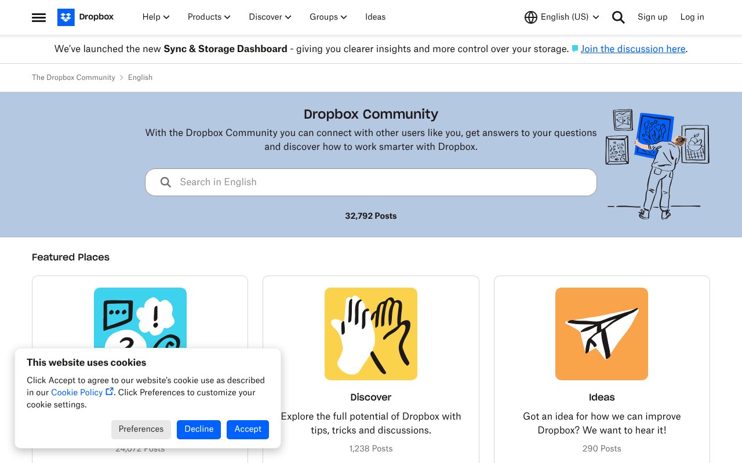Expand the Products dropdown menu

click(x=209, y=17)
